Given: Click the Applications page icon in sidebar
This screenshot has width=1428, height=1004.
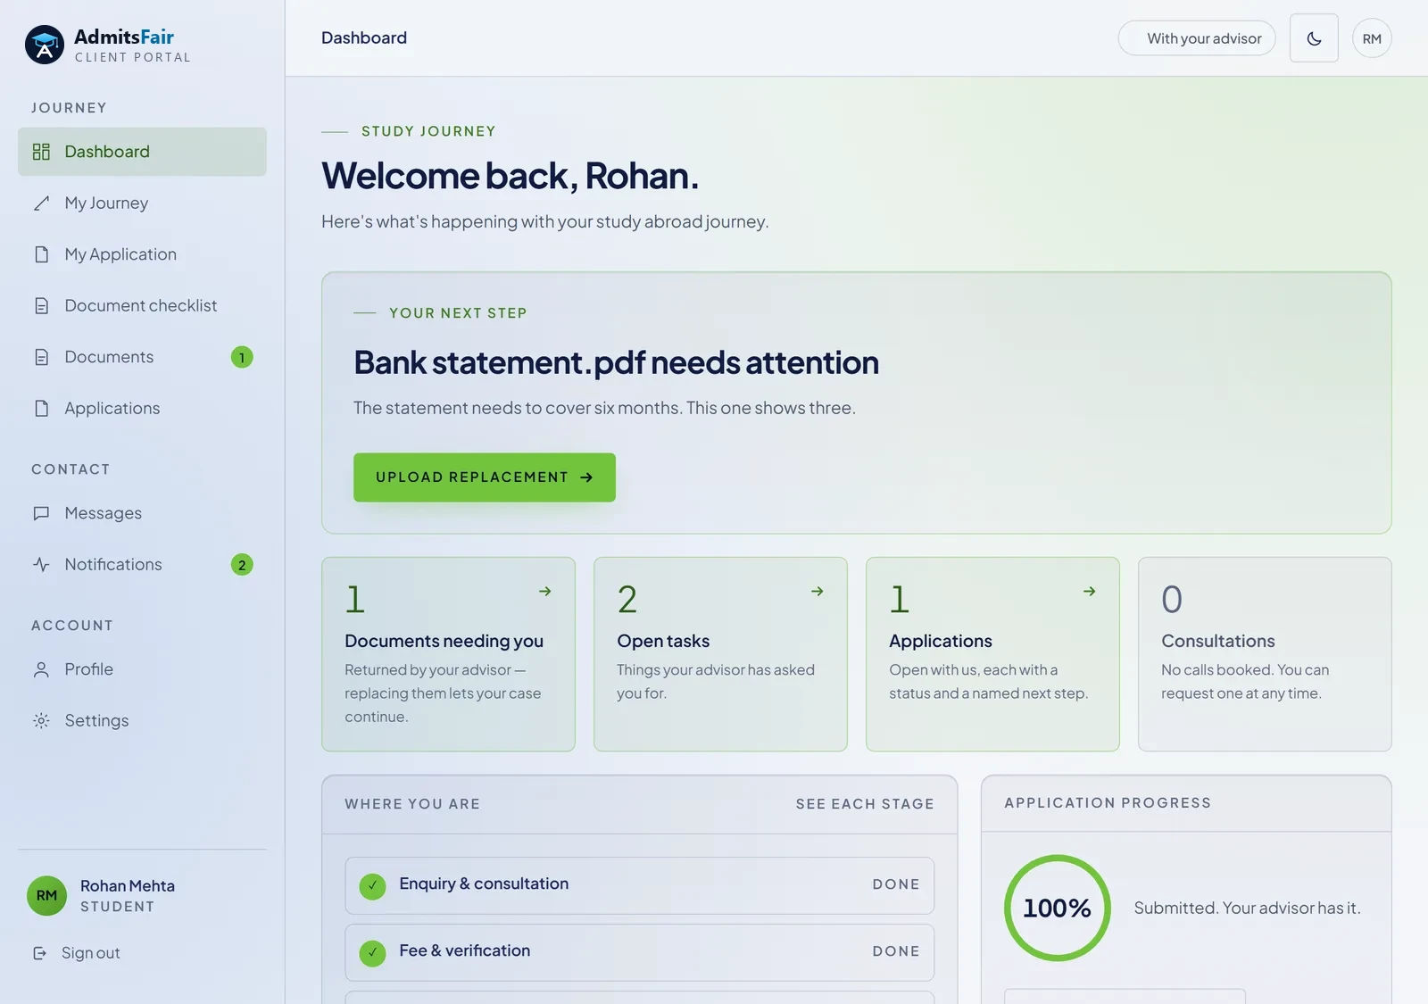Looking at the screenshot, I should tap(41, 408).
